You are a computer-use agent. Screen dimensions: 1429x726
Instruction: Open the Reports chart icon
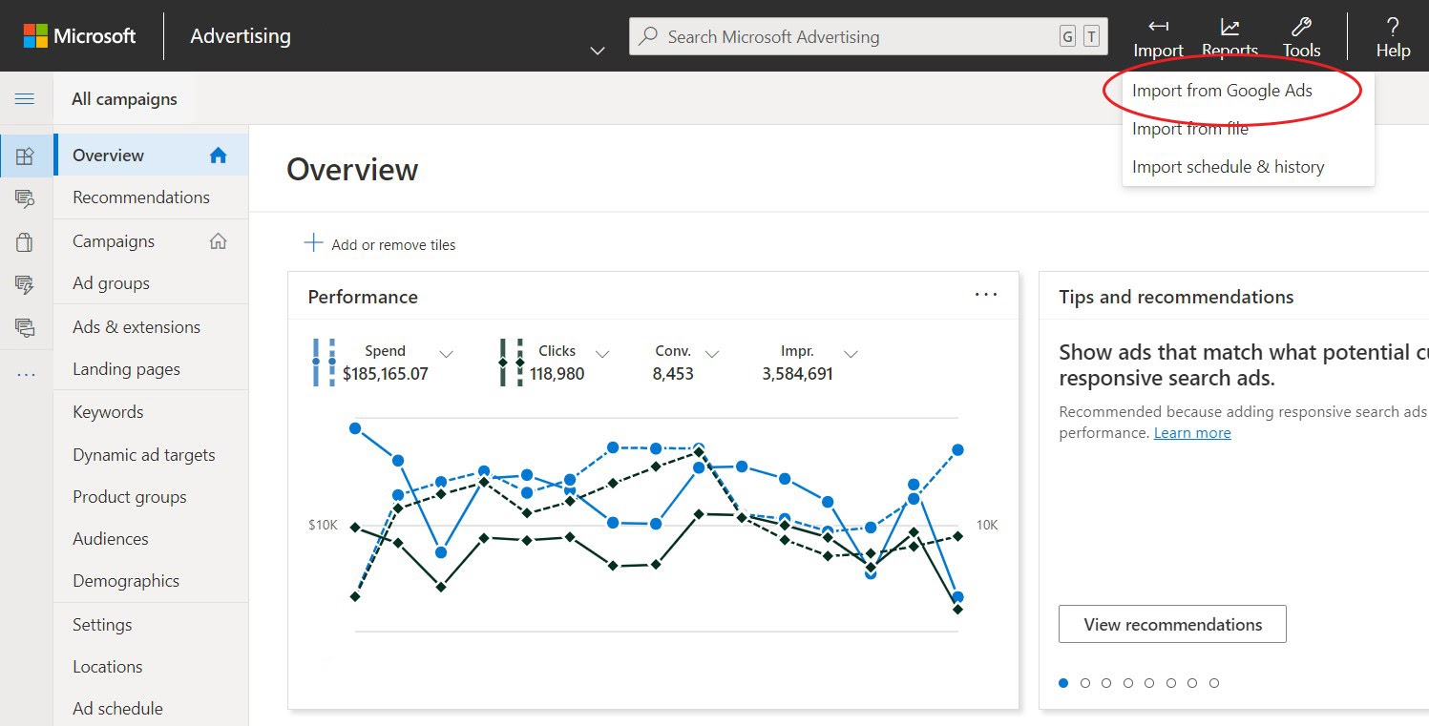coord(1229,27)
